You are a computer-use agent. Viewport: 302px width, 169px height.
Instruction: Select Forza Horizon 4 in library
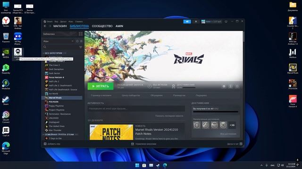[56, 77]
